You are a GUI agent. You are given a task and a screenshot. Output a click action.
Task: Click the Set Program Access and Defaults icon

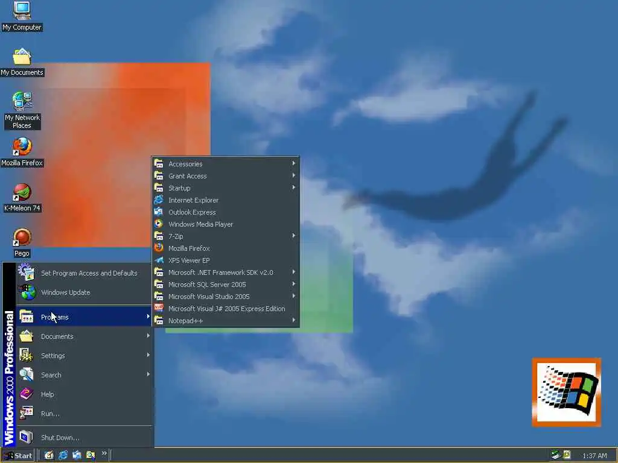pos(27,272)
